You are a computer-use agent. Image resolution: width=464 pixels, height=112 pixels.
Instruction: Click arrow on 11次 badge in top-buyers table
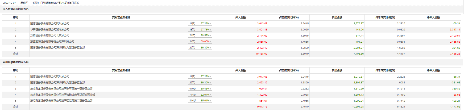211,24
